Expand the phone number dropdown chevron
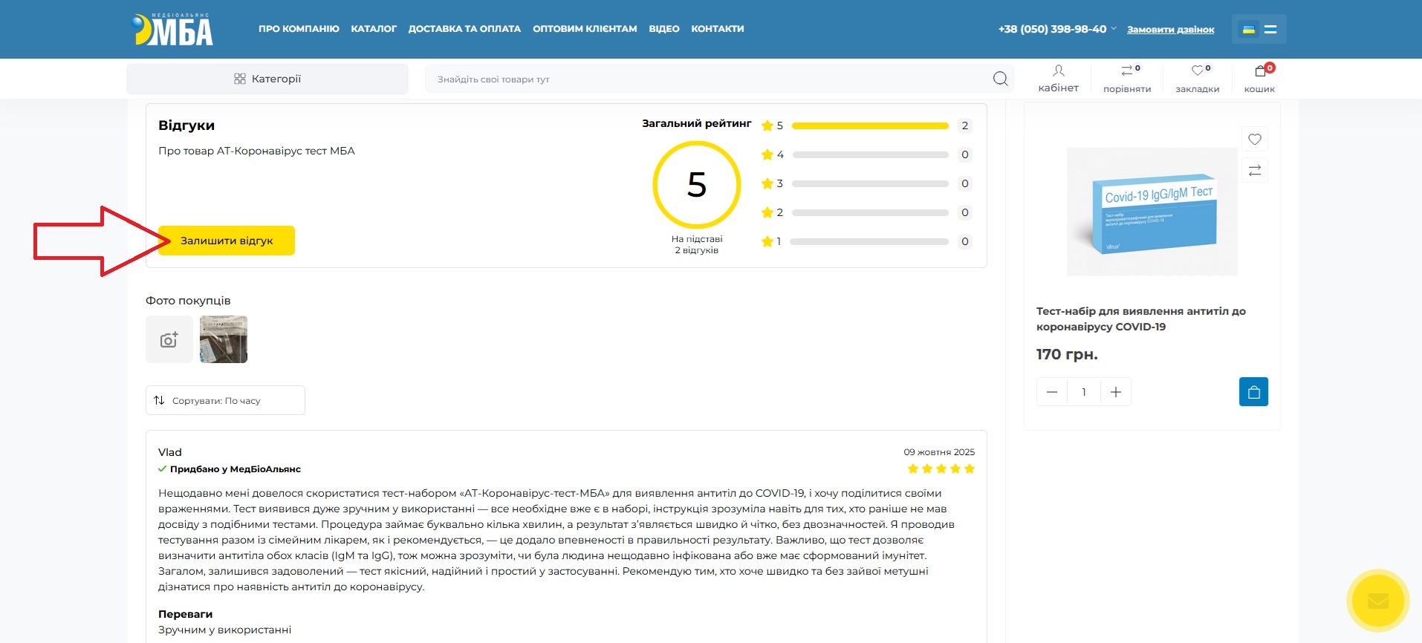The image size is (1422, 643). (x=1114, y=29)
